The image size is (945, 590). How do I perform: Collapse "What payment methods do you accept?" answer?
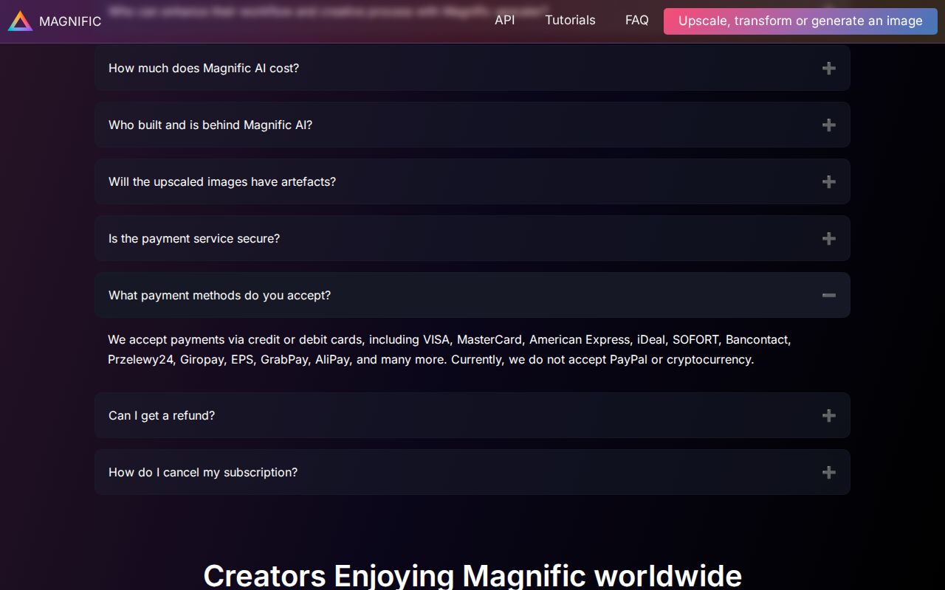pos(219,295)
